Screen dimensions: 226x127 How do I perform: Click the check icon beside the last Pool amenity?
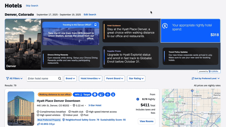pos(82,115)
